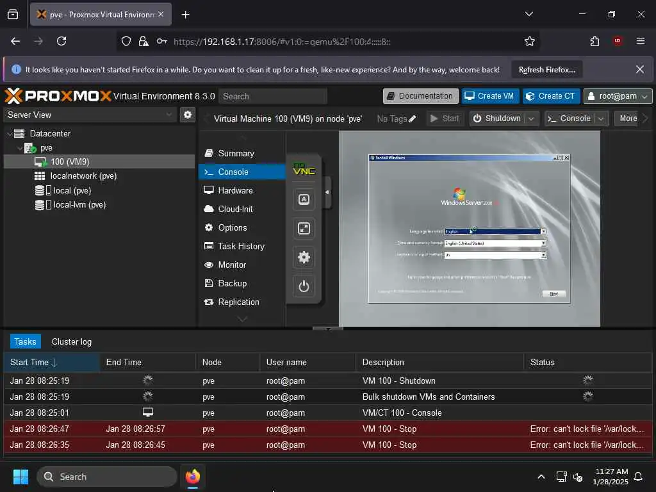This screenshot has width=656, height=492.
Task: Open noVNC settings gear
Action: (304, 258)
